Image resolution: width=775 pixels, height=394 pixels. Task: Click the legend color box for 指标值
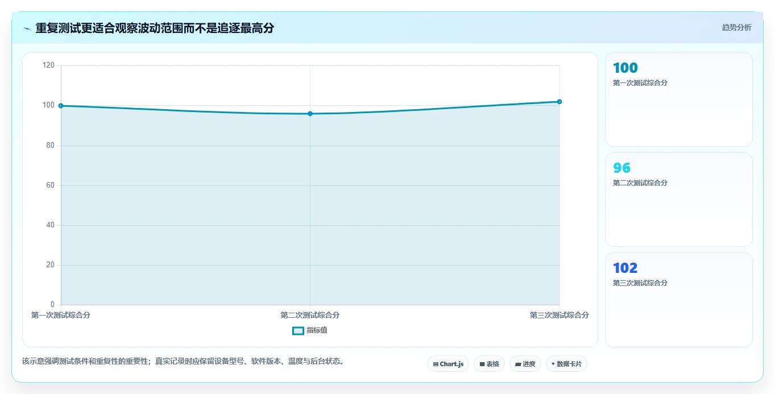click(x=298, y=330)
